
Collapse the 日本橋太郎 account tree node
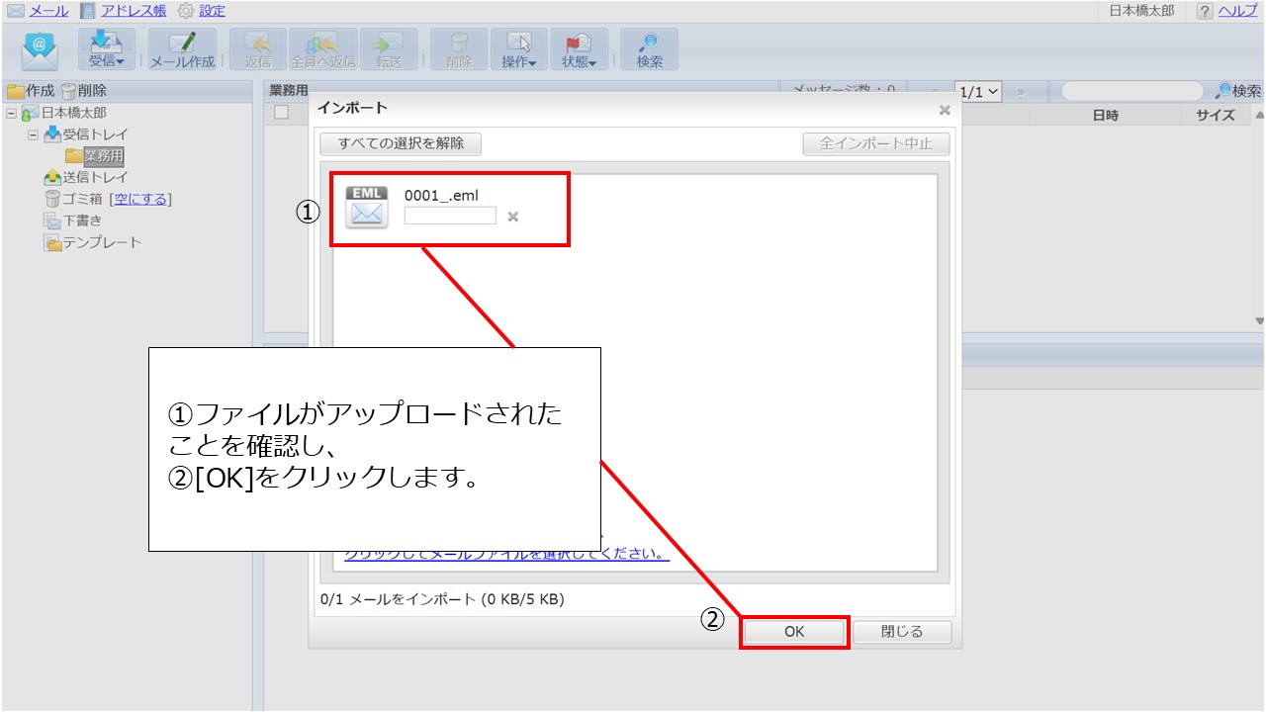click(x=12, y=113)
